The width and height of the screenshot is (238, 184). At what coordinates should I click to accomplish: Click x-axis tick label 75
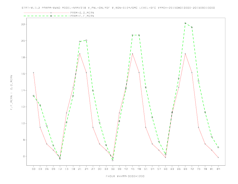click(199, 169)
